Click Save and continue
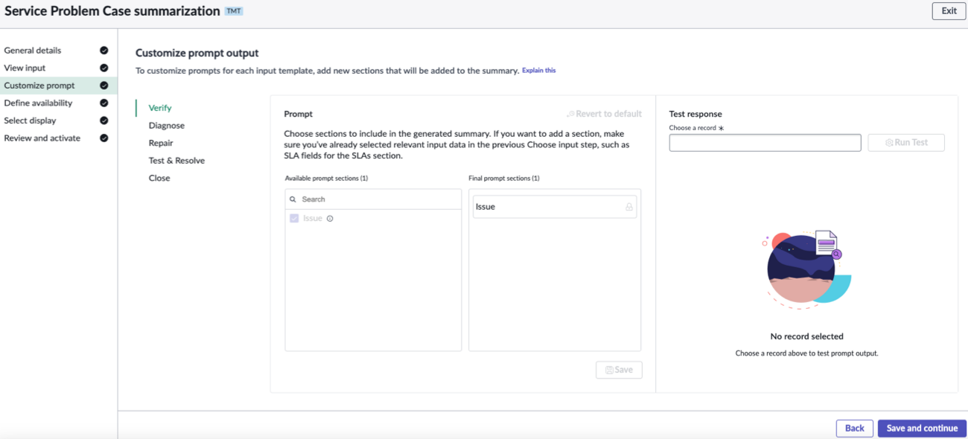968x439 pixels. click(922, 428)
